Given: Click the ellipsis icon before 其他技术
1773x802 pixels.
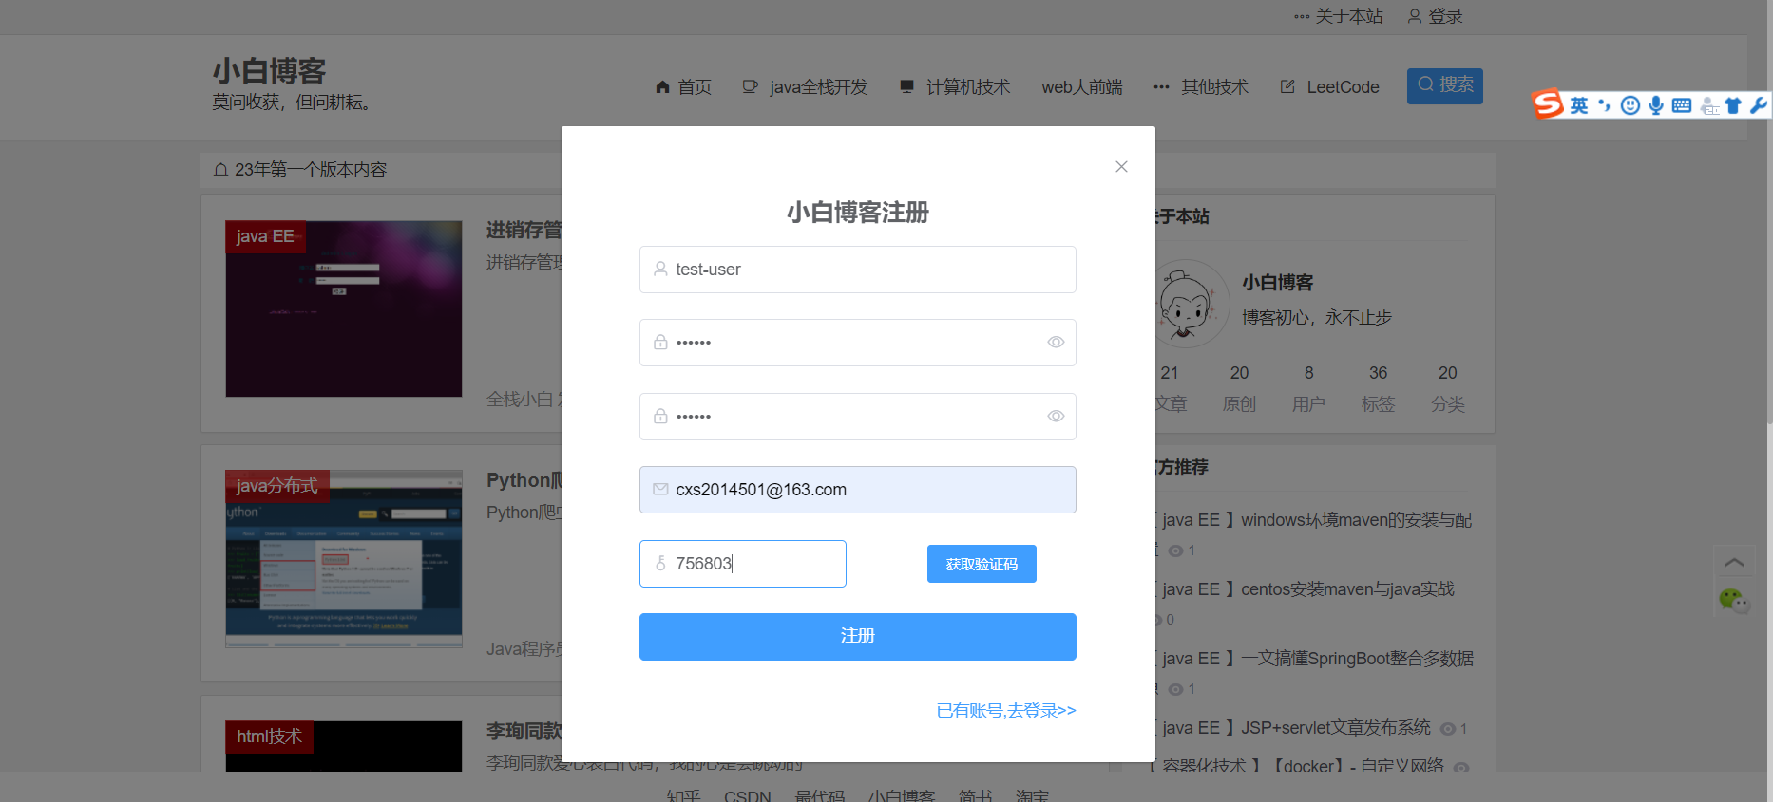Looking at the screenshot, I should pos(1161,86).
